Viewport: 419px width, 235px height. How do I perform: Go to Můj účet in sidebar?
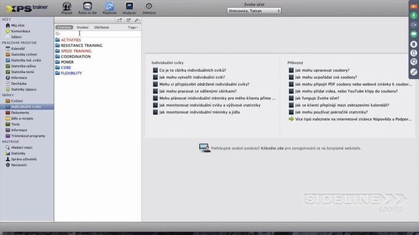tap(15, 25)
